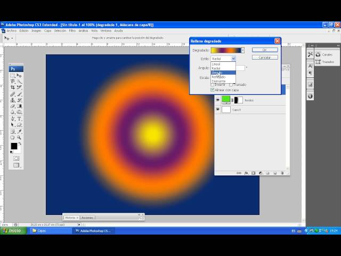
Task: Hide the green-thumbnail fill layer
Action: tap(218, 100)
